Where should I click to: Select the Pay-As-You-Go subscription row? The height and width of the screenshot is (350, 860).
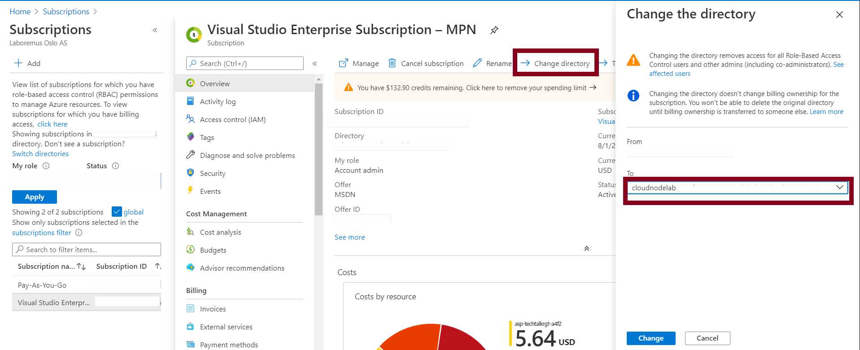click(x=87, y=285)
